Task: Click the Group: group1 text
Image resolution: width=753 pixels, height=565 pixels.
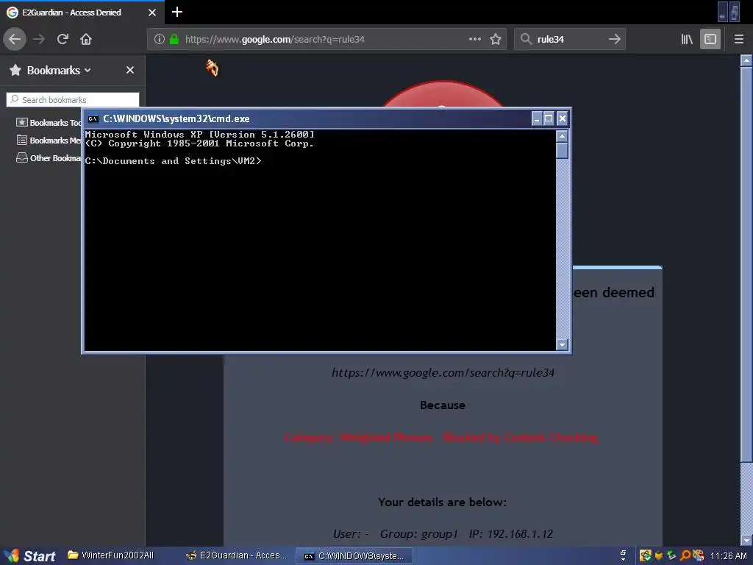Action: click(x=418, y=534)
